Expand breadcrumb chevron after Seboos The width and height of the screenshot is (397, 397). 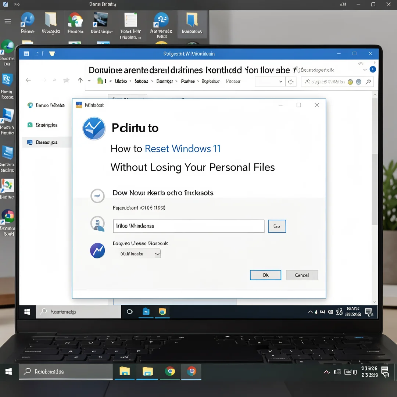click(x=152, y=81)
